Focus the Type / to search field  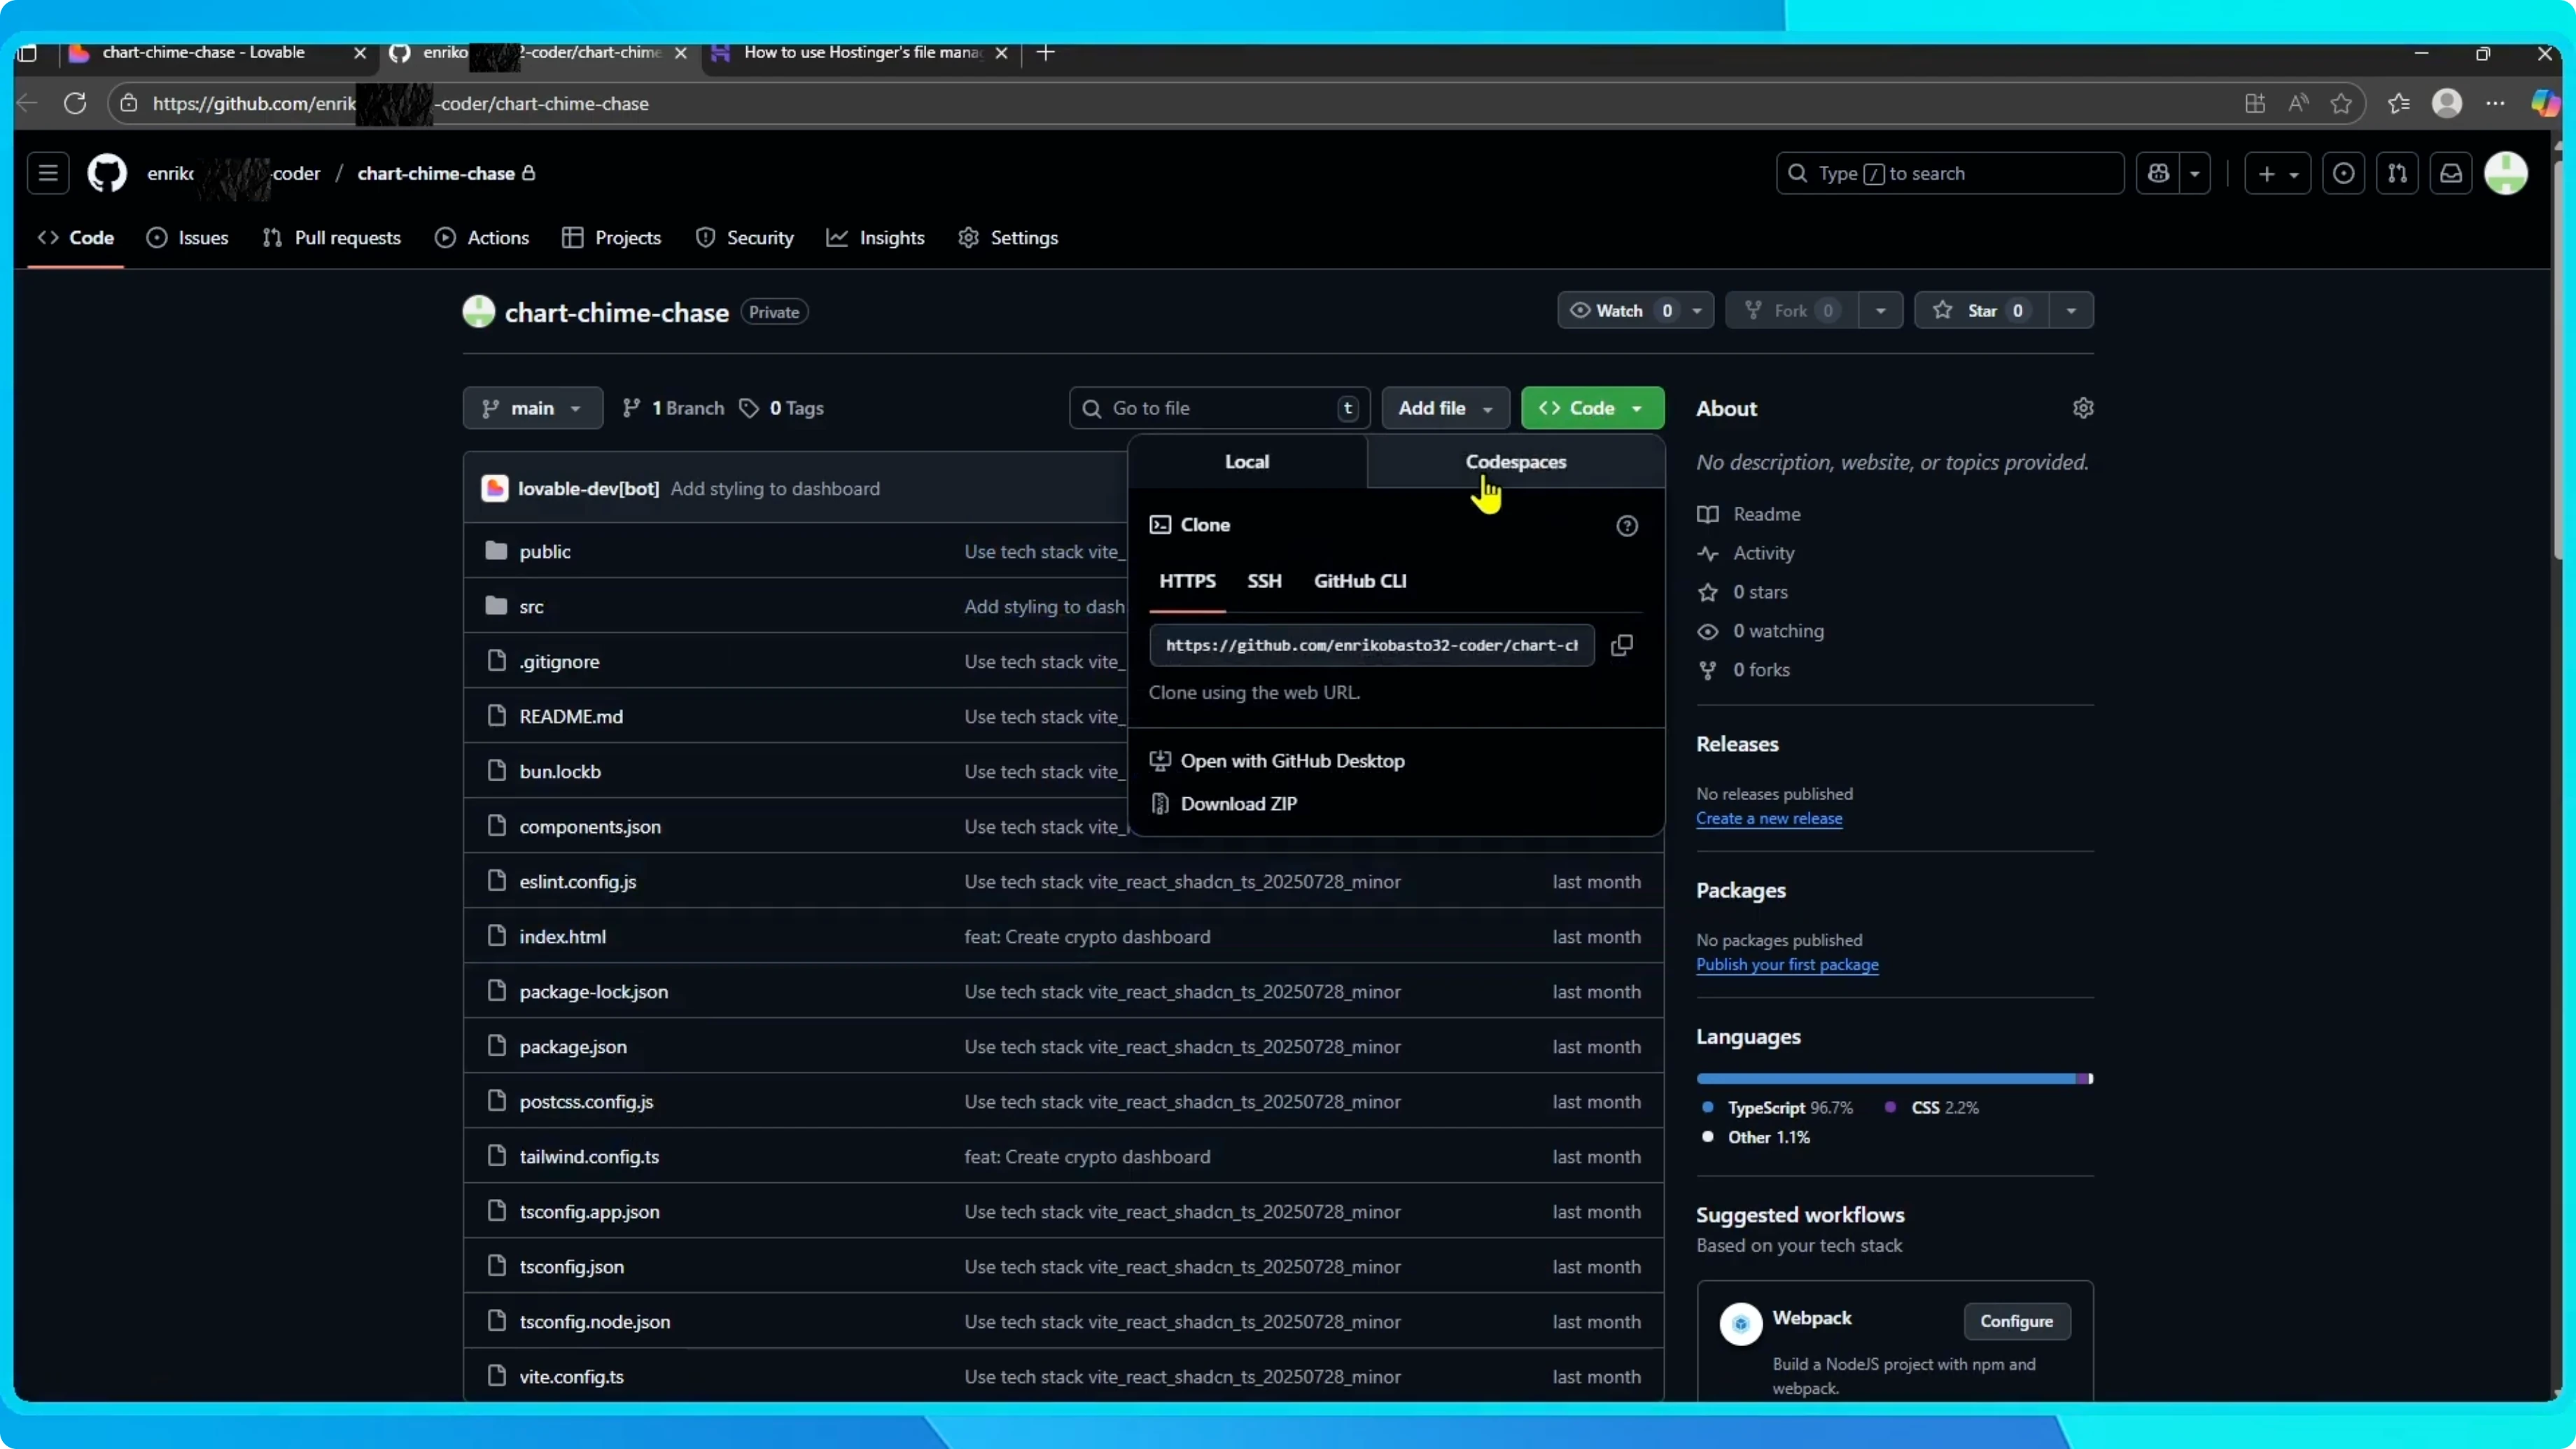click(1949, 173)
